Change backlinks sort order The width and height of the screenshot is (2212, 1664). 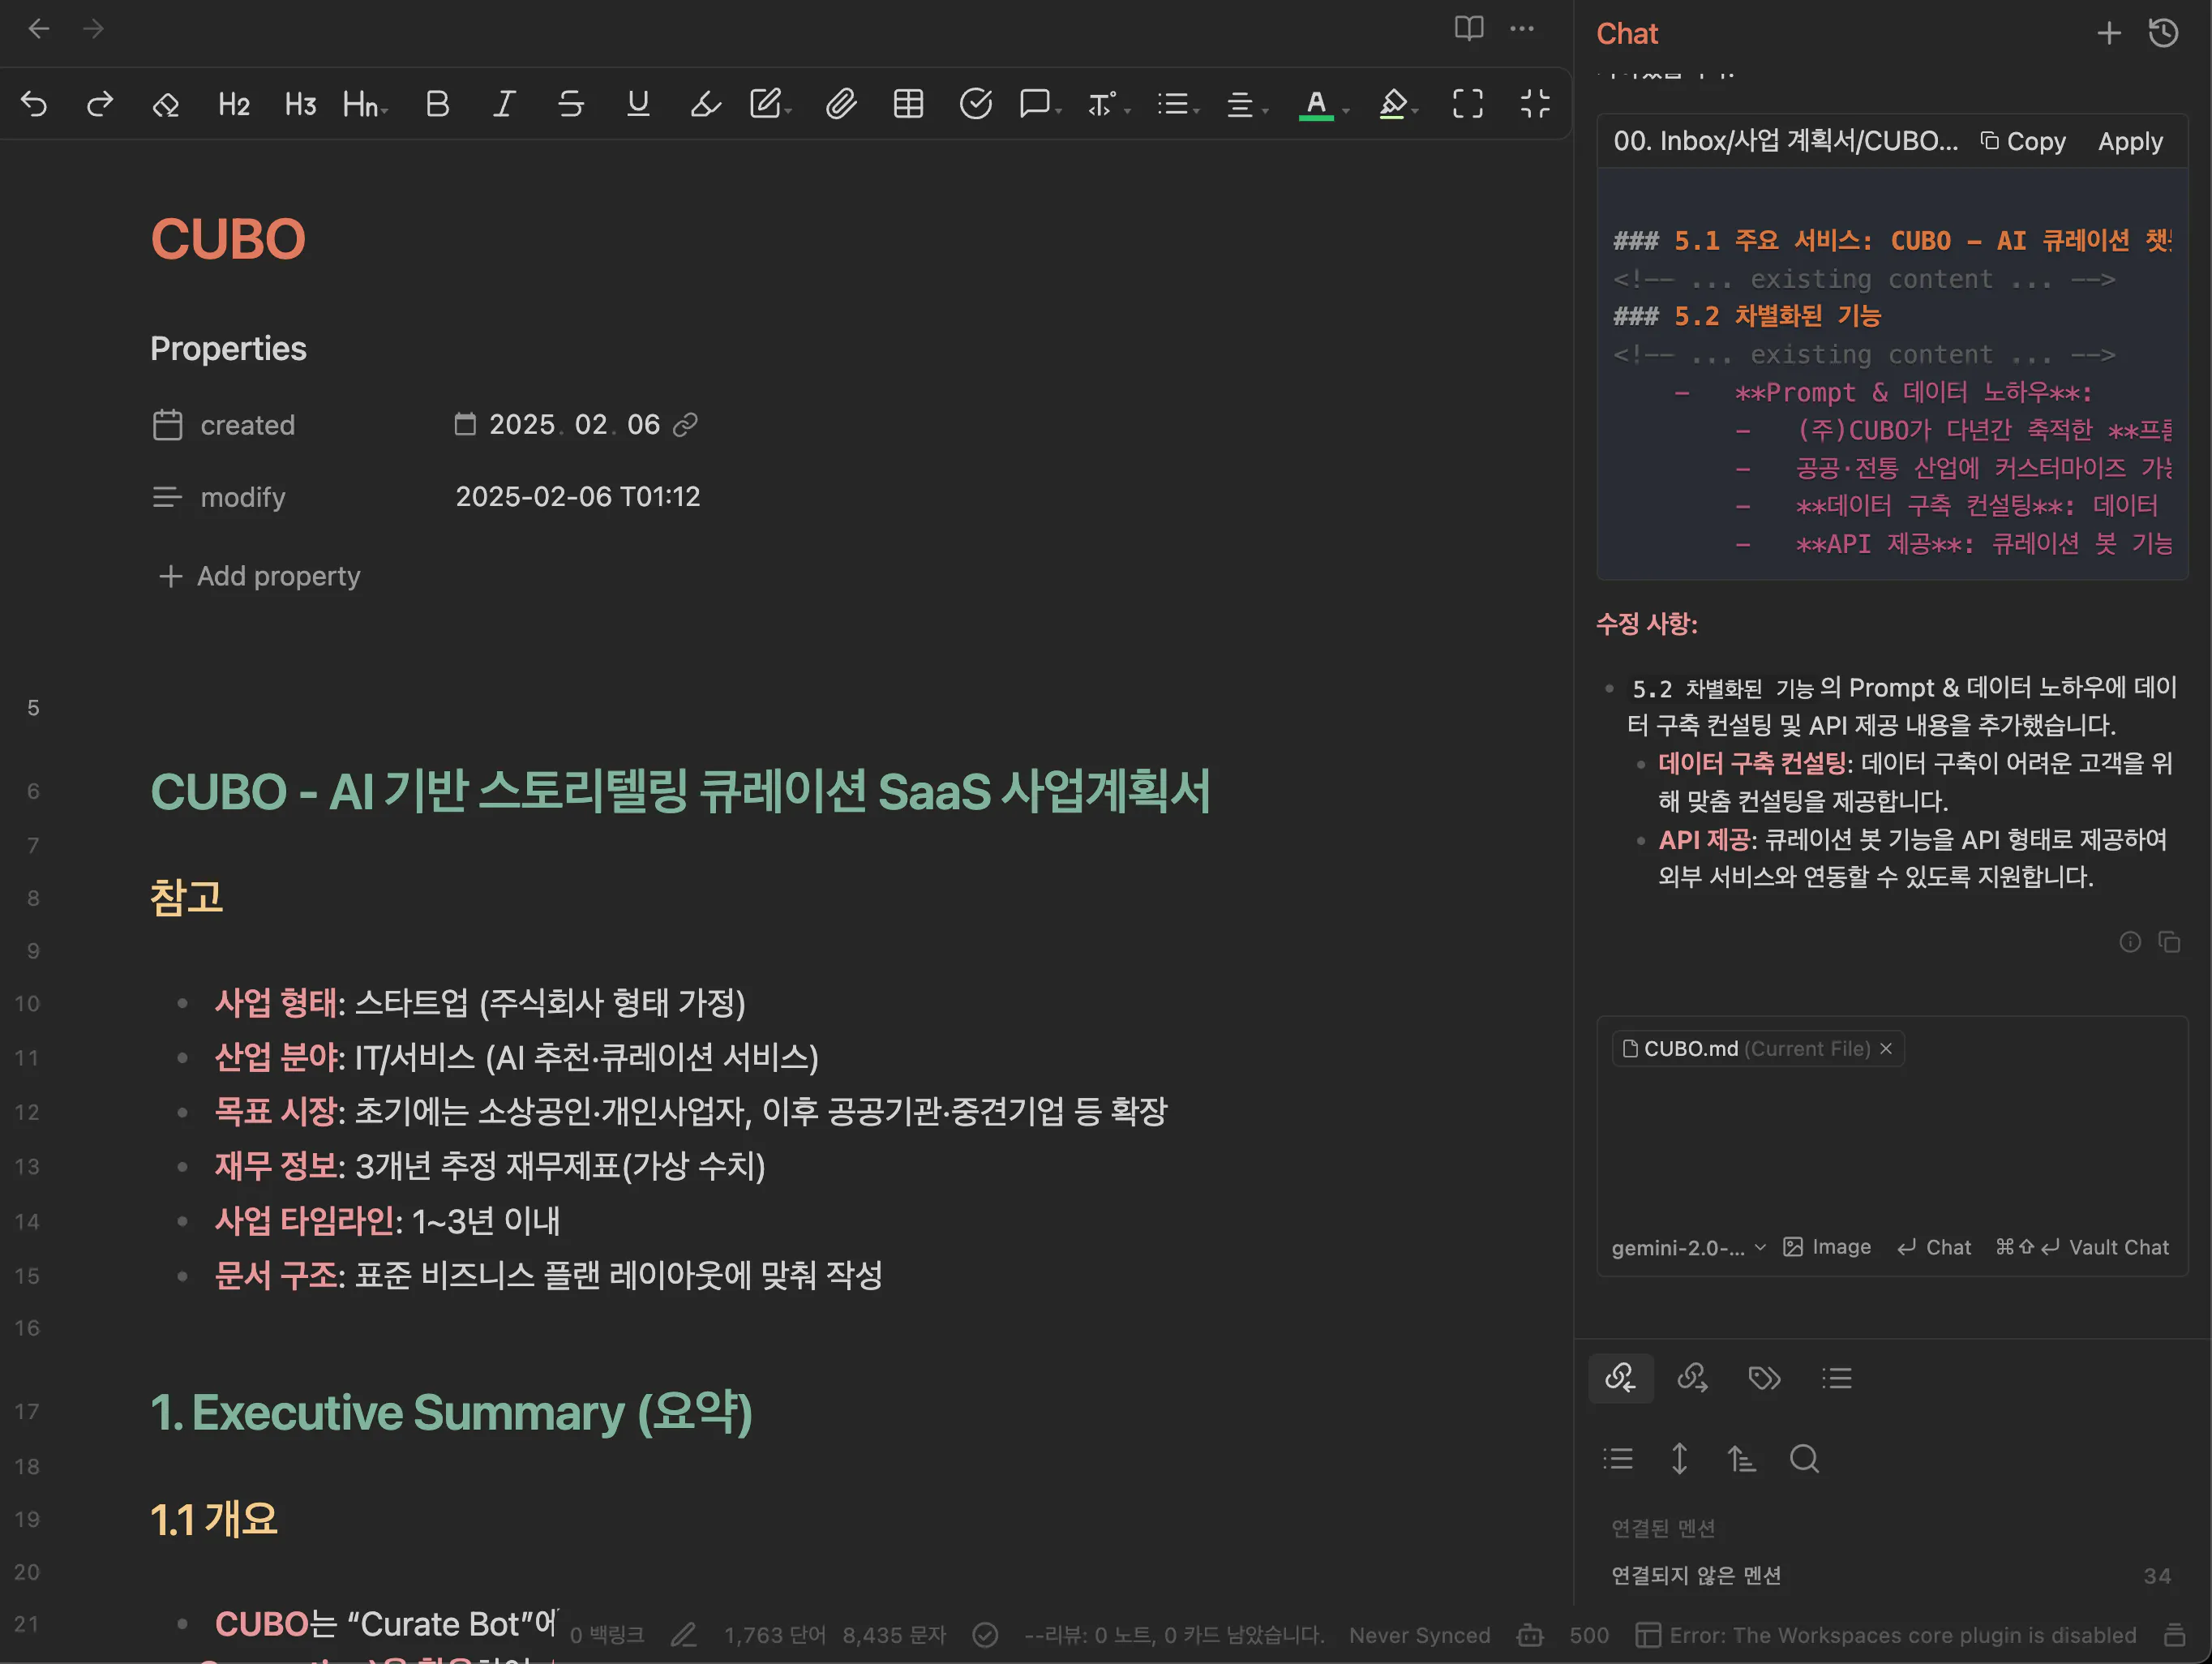(x=1742, y=1459)
